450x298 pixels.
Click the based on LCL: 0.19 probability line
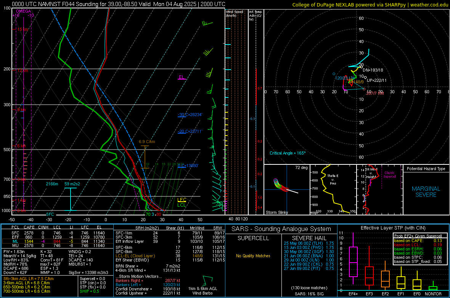coord(418,245)
